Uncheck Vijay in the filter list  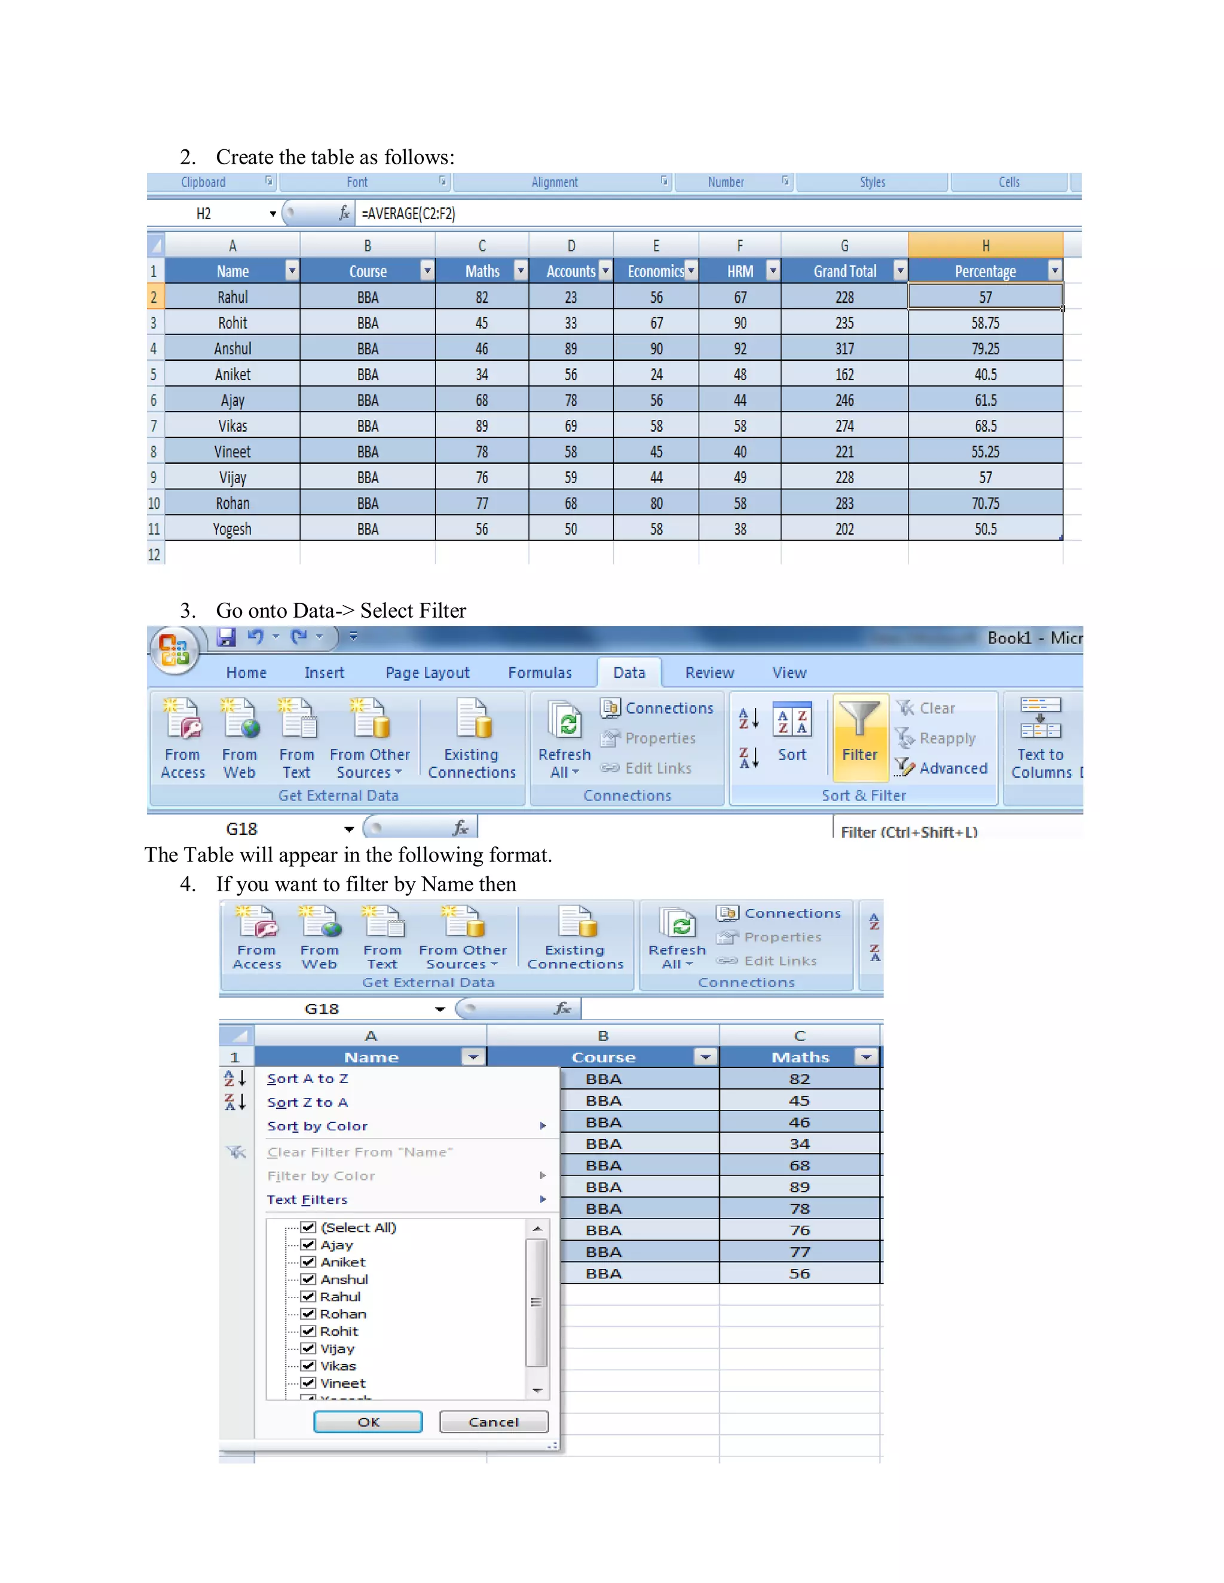[x=308, y=1349]
